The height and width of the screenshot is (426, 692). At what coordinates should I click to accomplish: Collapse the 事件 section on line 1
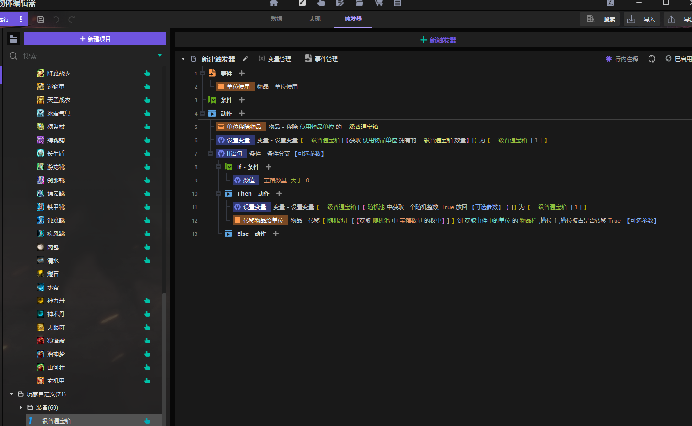click(202, 73)
